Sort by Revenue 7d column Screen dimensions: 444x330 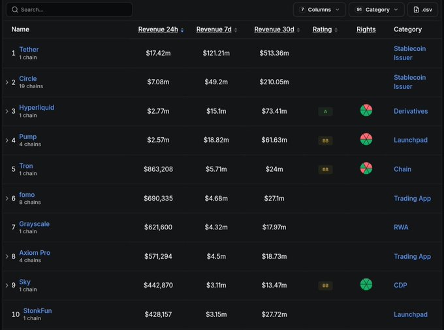[214, 29]
